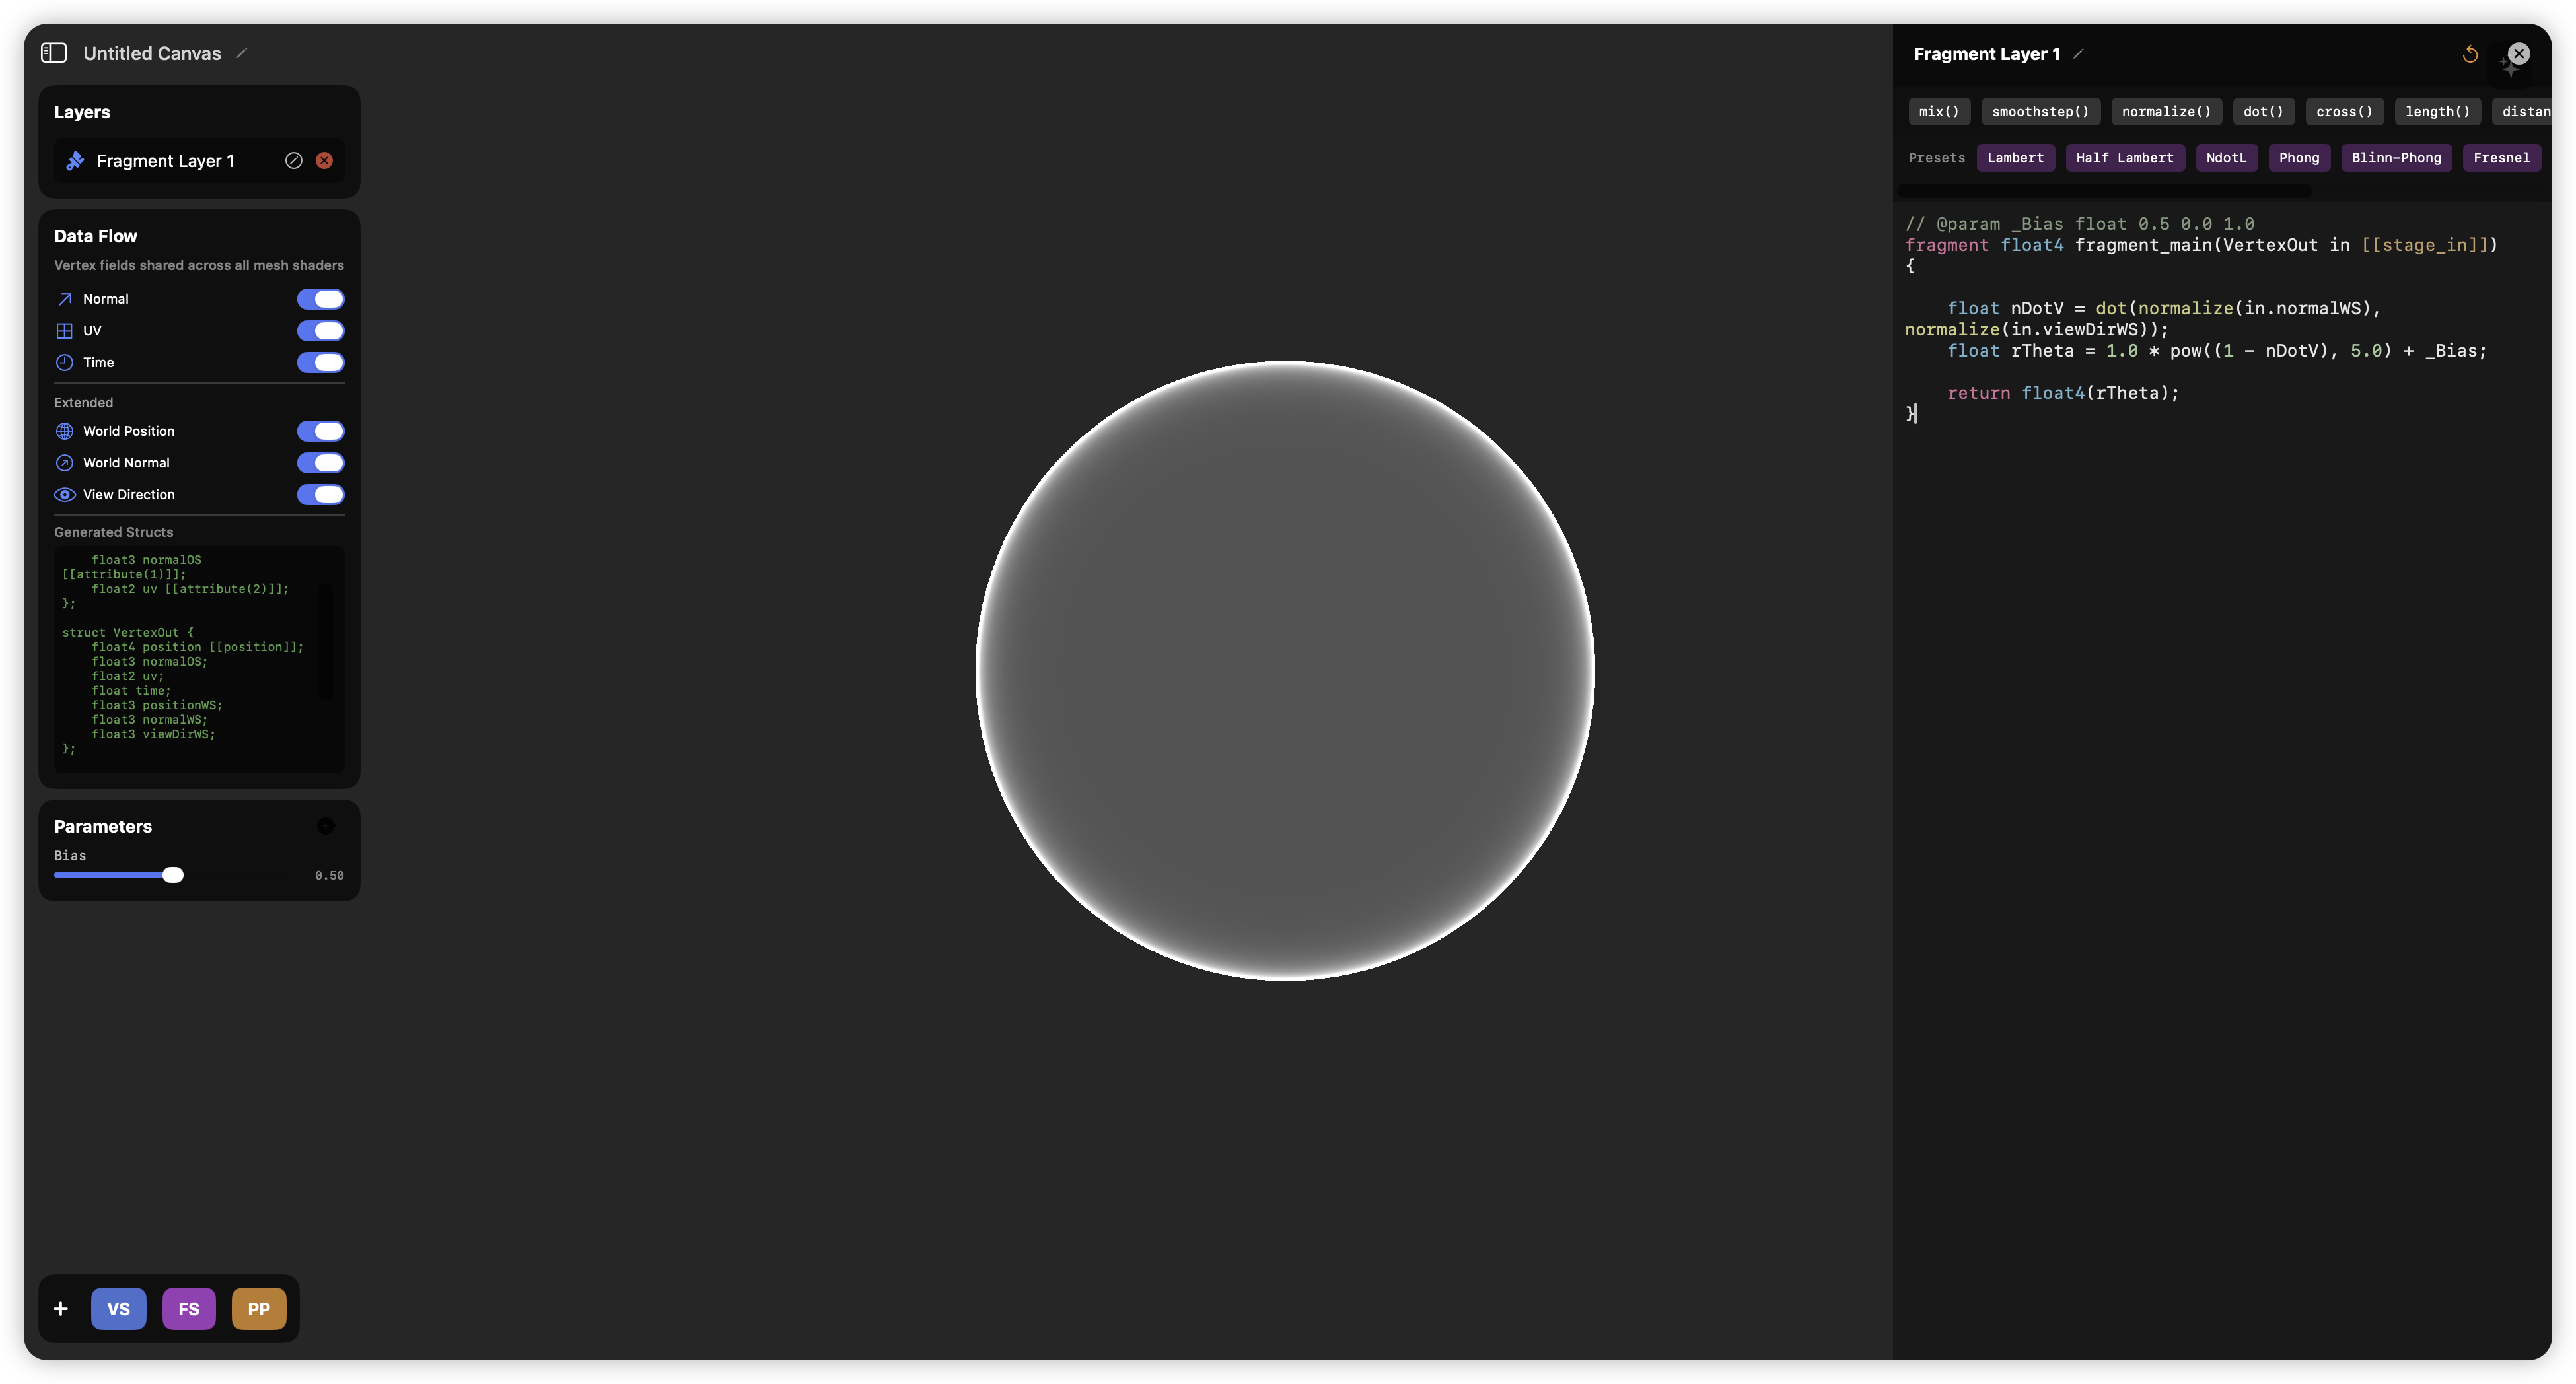Disable the View Direction toggle
The height and width of the screenshot is (1384, 2576).
tap(320, 495)
